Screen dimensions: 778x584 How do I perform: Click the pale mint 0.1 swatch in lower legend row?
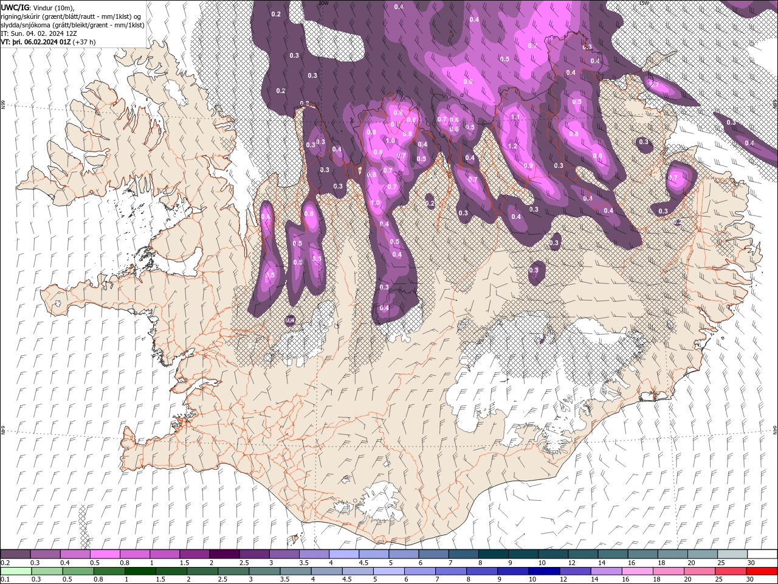(x=16, y=571)
